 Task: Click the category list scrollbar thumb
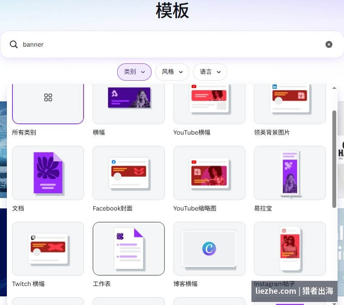[334, 159]
